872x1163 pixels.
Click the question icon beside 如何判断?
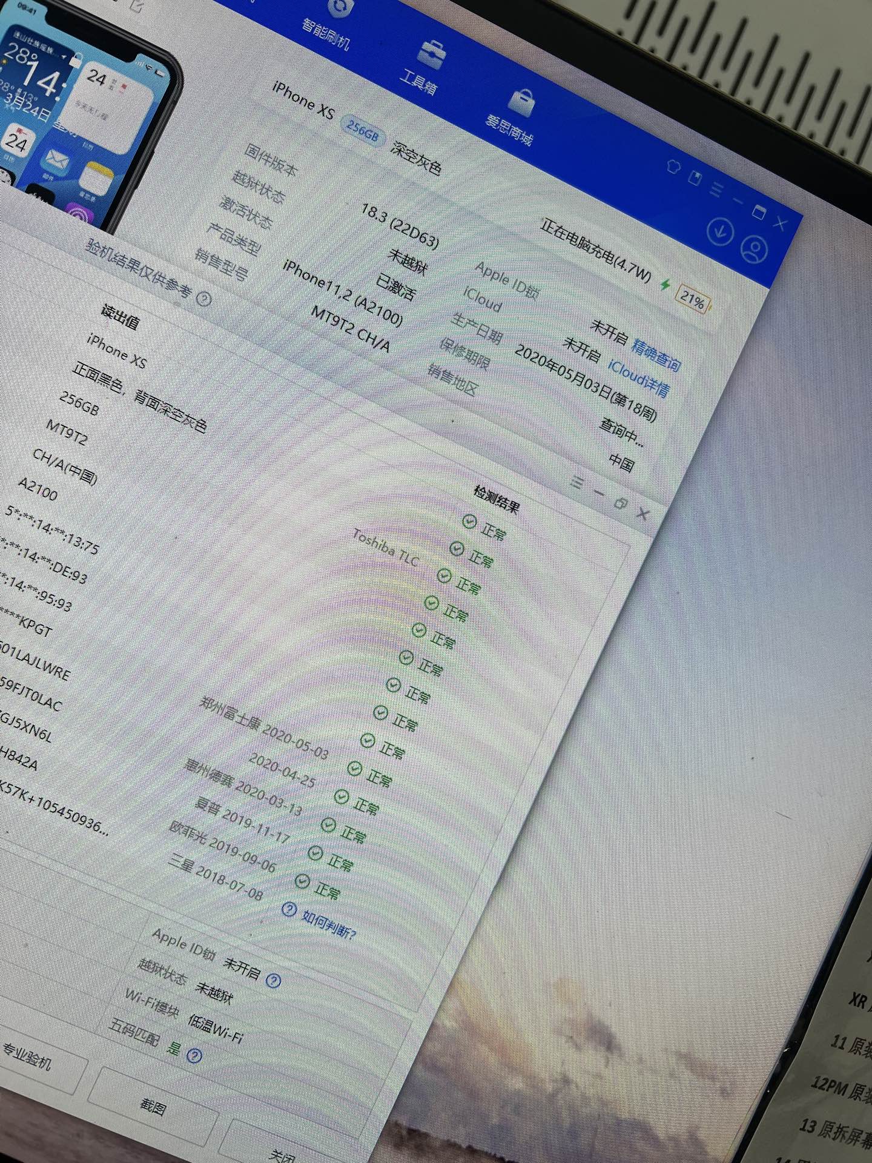tap(289, 910)
